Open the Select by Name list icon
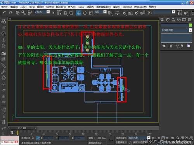 (x=59, y=13)
